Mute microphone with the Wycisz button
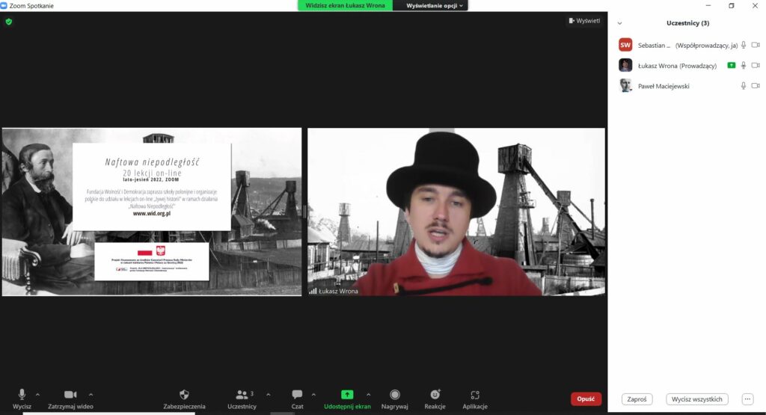The width and height of the screenshot is (766, 415). 22,395
